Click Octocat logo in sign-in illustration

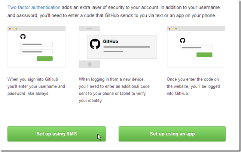[x=23, y=37]
